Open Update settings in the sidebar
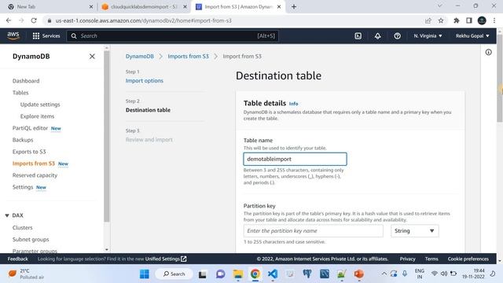This screenshot has height=283, width=503. click(x=40, y=105)
